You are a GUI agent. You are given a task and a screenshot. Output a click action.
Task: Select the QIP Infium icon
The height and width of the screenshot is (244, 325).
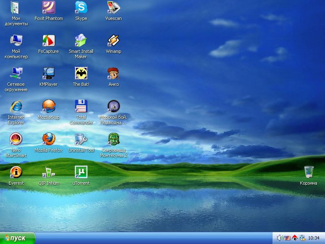[x=49, y=172]
